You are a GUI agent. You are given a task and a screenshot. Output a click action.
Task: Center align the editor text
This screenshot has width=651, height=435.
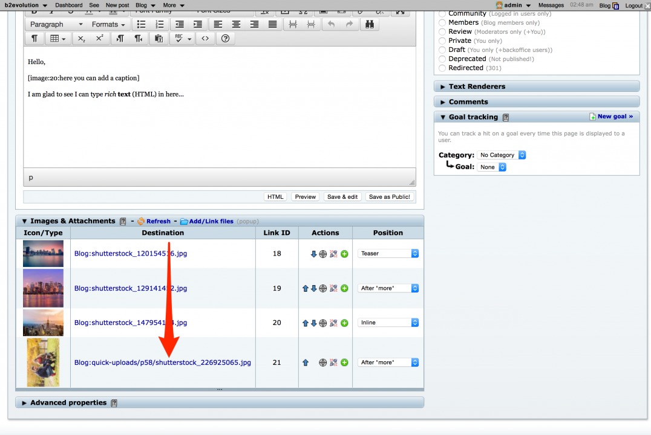236,24
